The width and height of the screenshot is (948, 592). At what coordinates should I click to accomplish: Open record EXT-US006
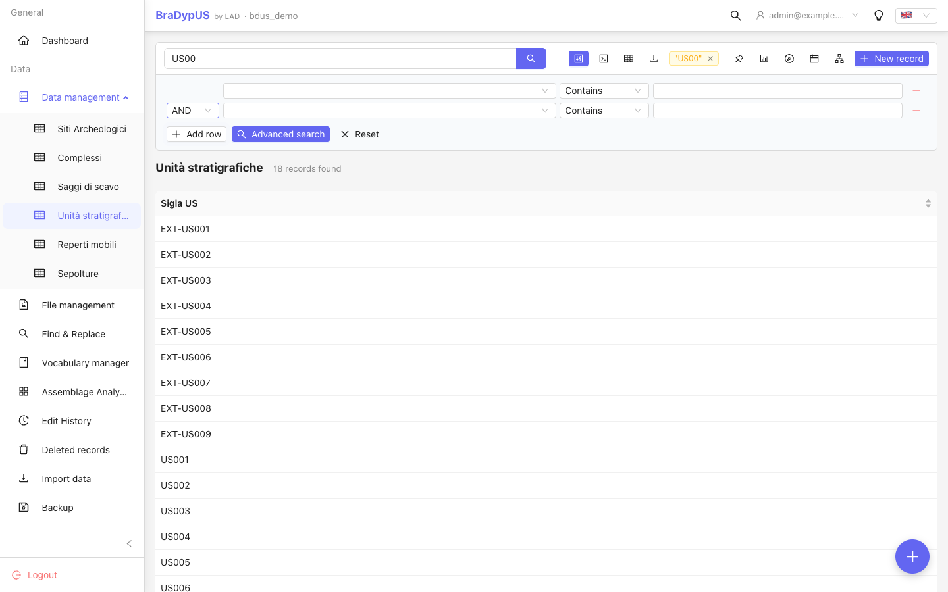point(546,357)
